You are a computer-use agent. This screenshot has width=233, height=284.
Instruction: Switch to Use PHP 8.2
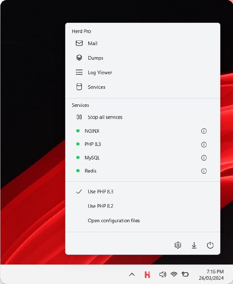tap(143, 206)
